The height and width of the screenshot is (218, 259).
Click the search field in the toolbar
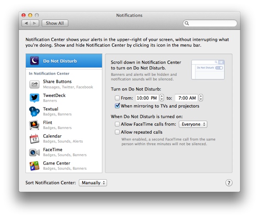click(212, 23)
